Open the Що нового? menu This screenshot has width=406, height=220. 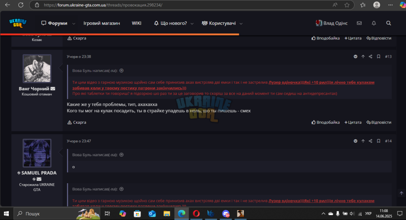pyautogui.click(x=170, y=23)
